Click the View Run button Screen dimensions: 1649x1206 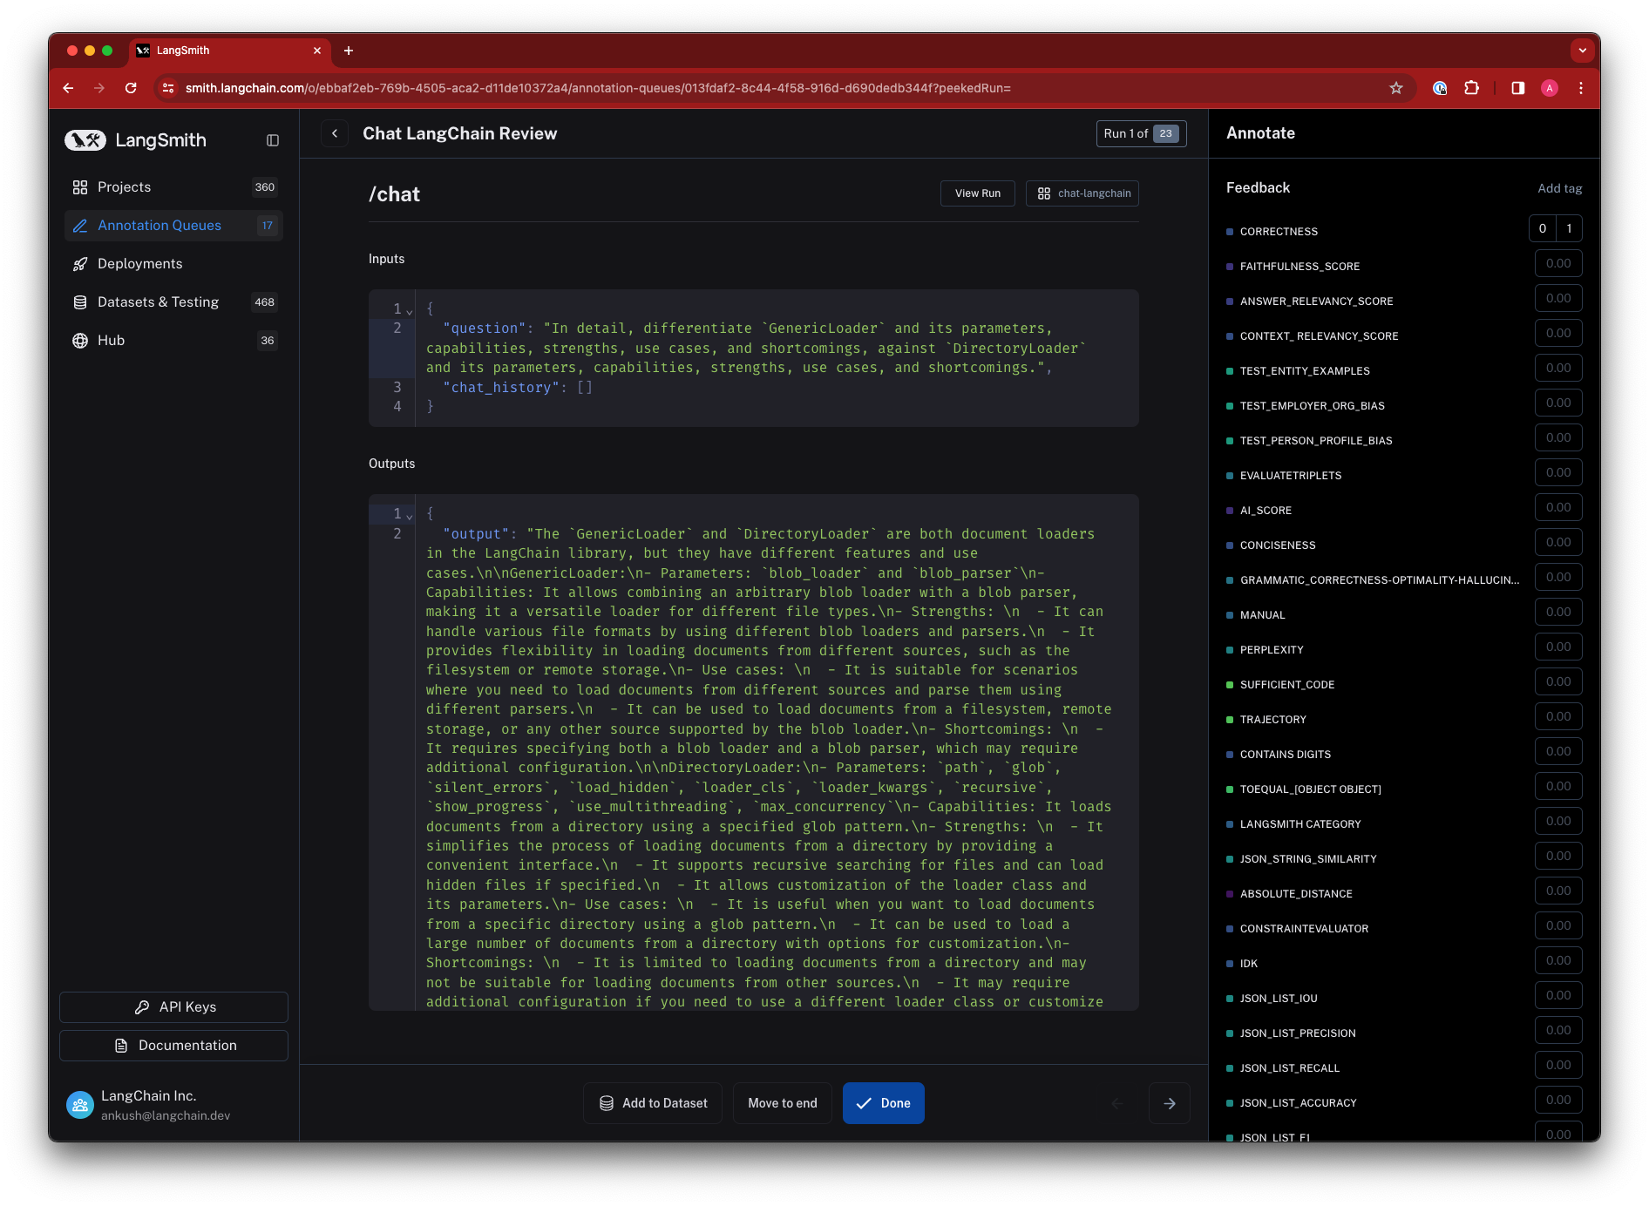(x=978, y=193)
